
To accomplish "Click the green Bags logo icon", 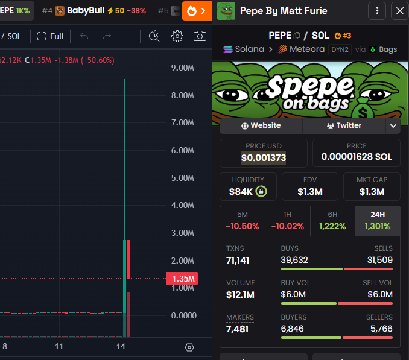I will [373, 49].
